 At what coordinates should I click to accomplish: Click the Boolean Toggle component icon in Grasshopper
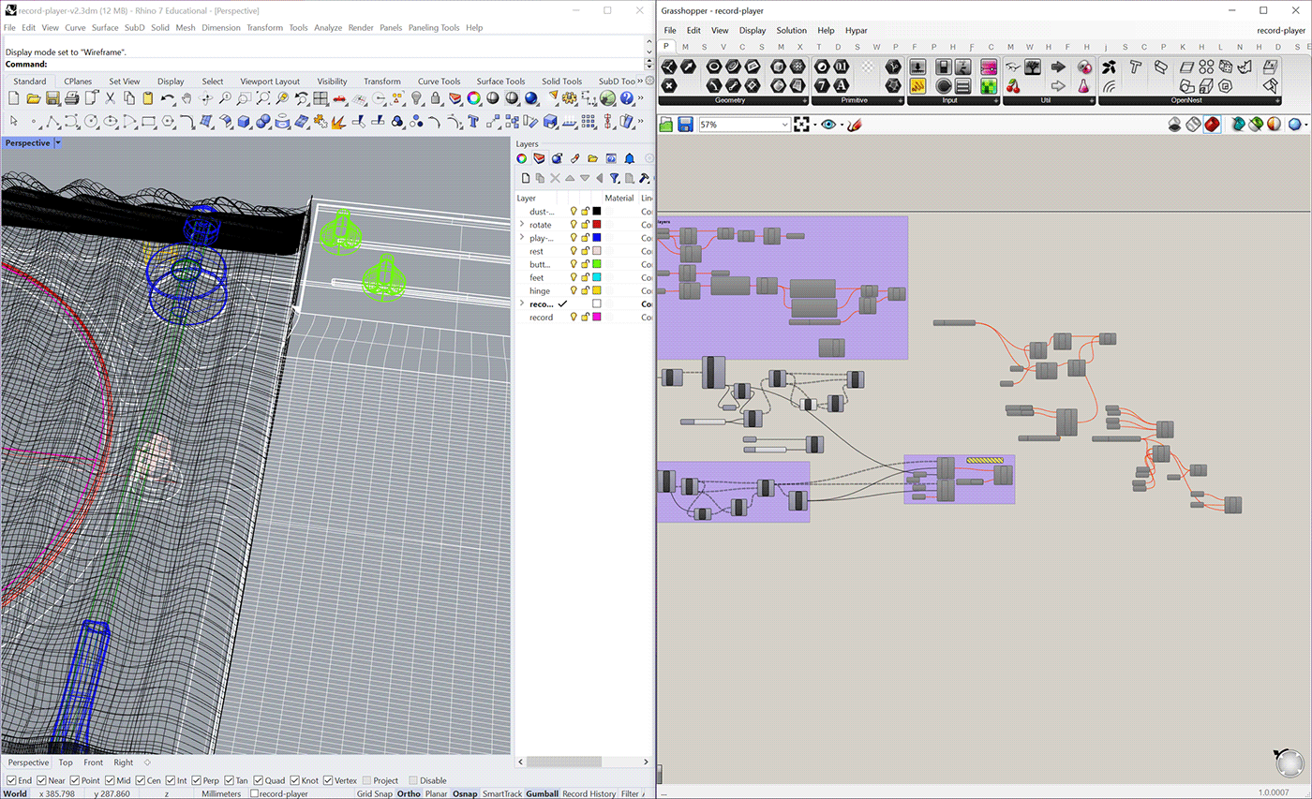point(944,67)
